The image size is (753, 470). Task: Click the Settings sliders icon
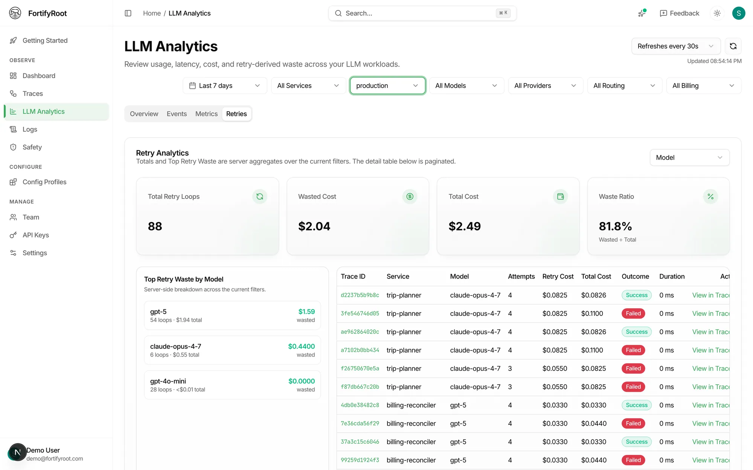point(13,253)
